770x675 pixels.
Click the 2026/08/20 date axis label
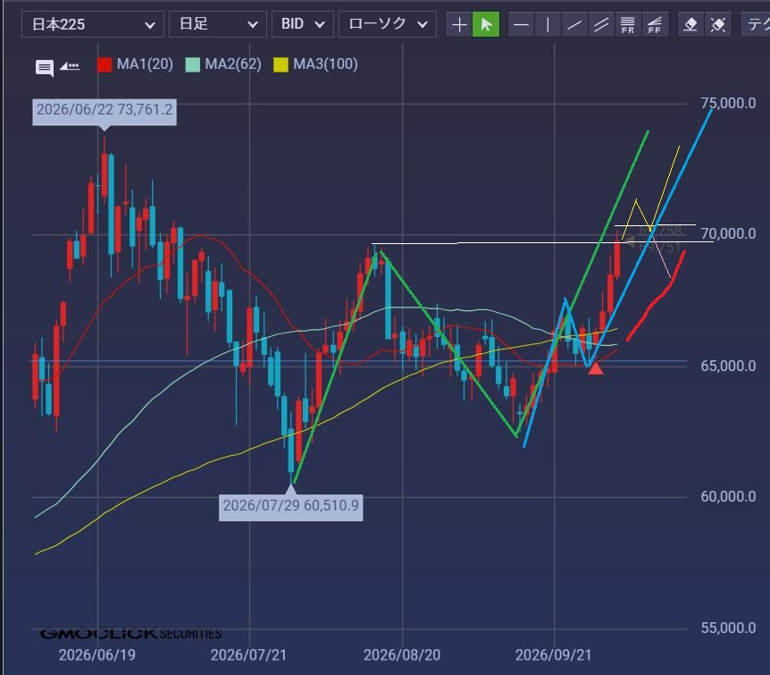402,654
